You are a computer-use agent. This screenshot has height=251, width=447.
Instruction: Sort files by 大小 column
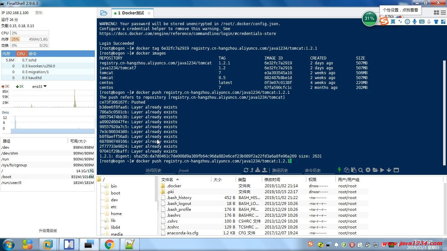223,179
